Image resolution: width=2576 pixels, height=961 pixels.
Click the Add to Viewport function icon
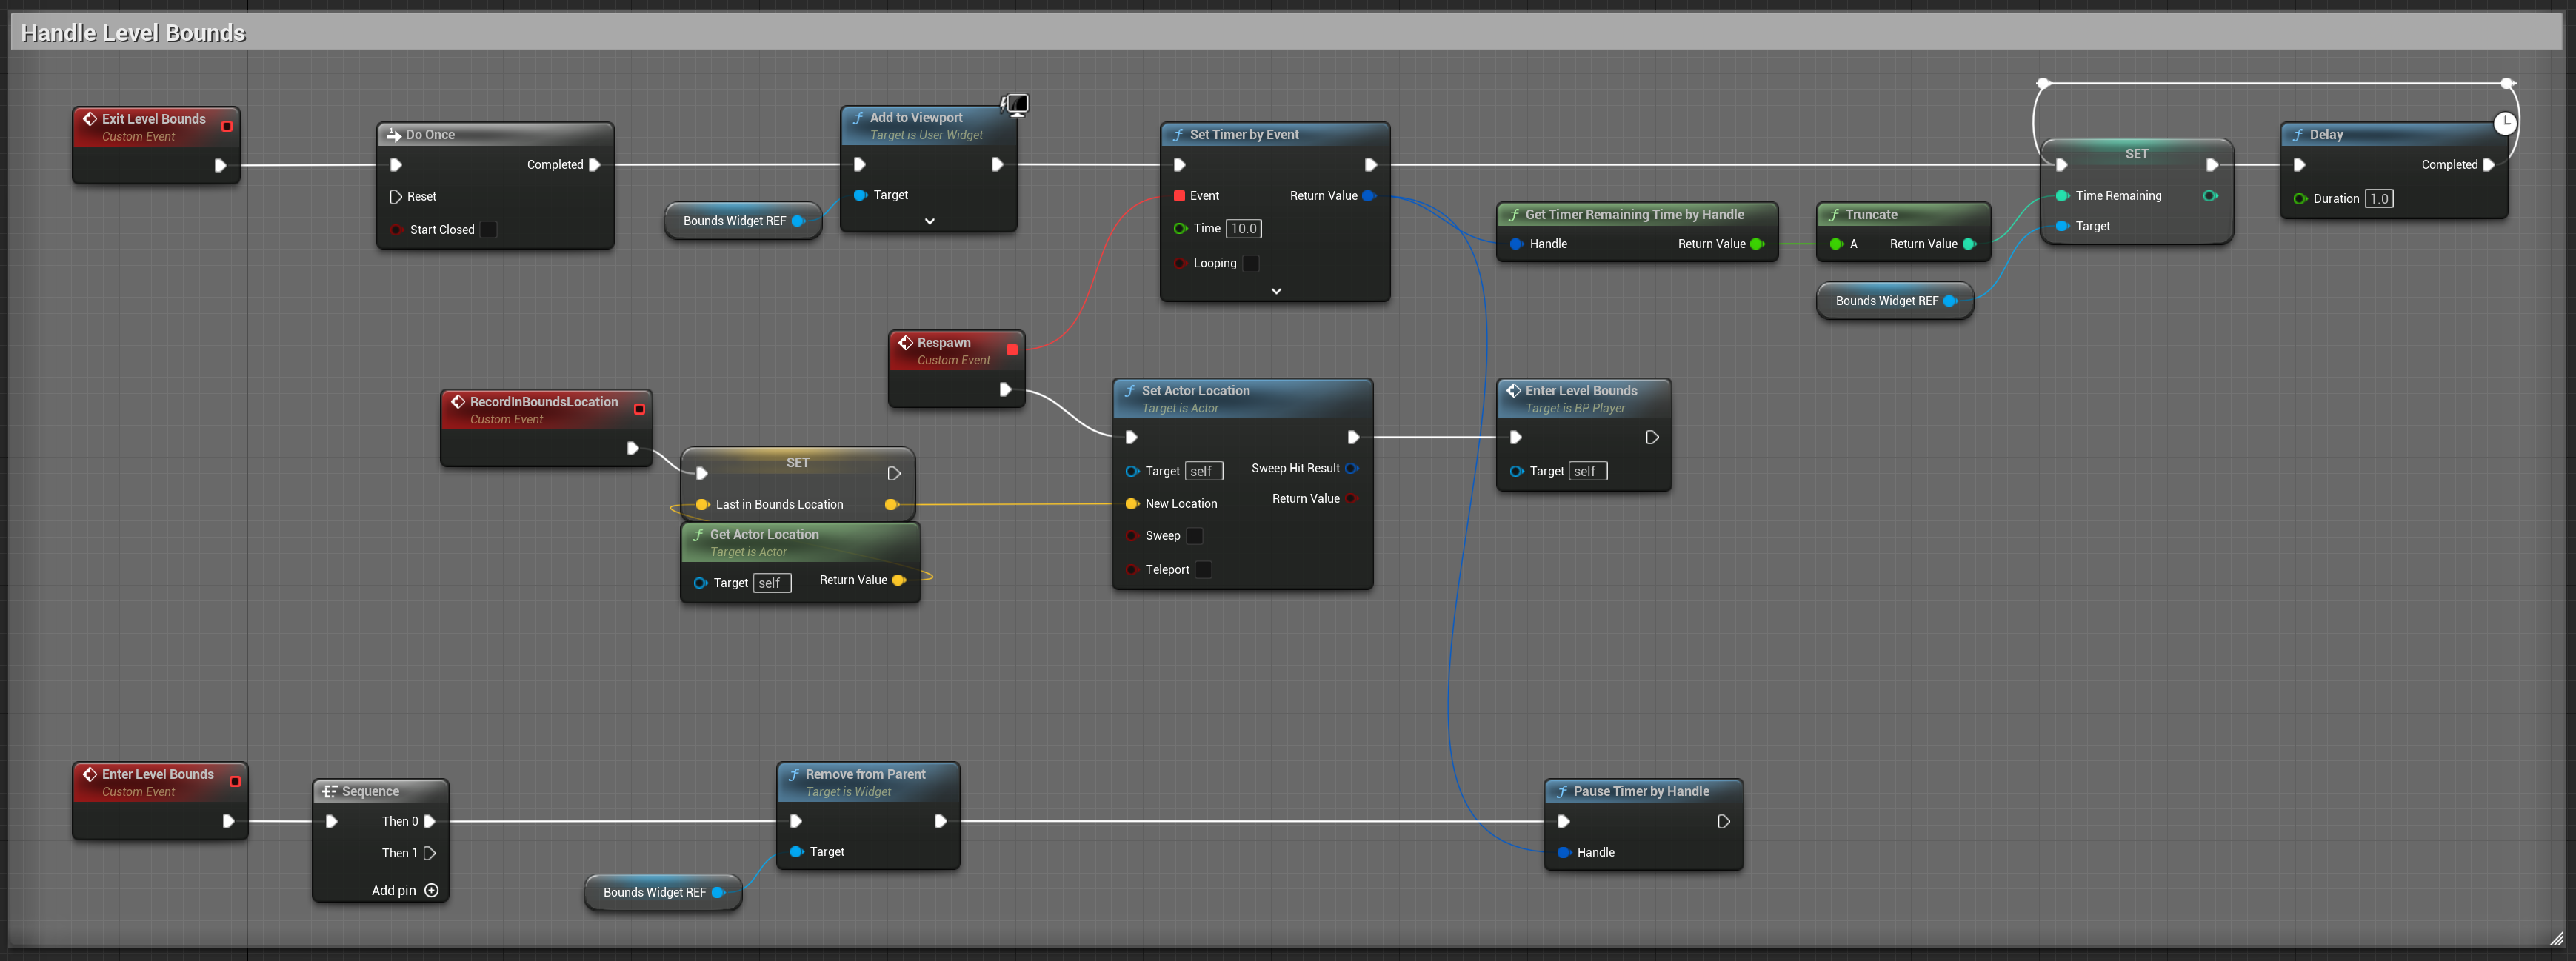point(858,118)
